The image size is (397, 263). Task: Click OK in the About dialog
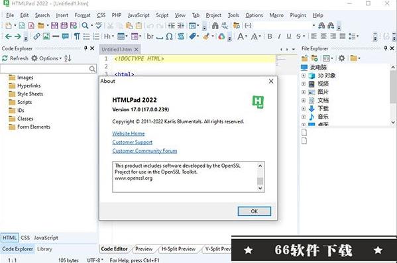click(x=255, y=211)
